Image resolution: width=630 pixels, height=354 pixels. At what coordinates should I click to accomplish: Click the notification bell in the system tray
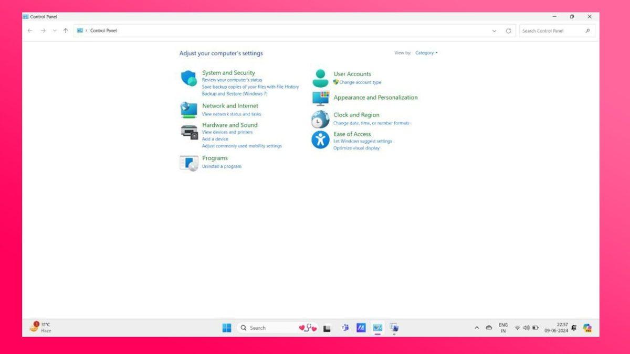tap(574, 327)
